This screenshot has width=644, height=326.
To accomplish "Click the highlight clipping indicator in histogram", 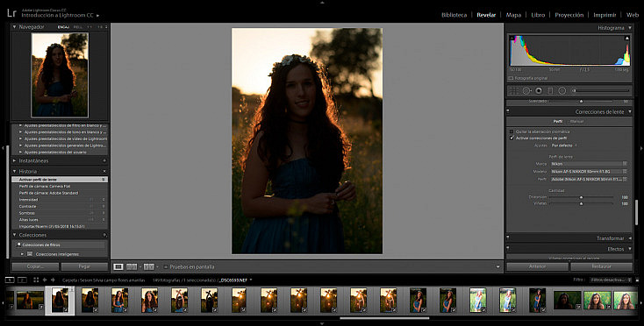I will click(626, 39).
